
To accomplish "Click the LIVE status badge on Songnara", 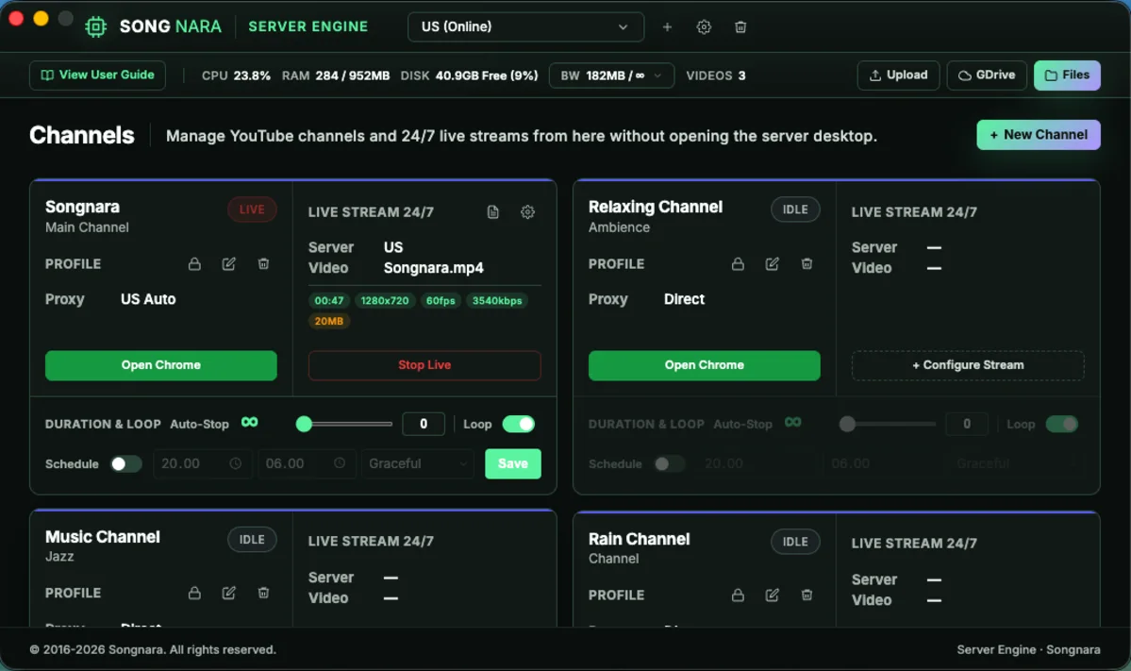I will (x=252, y=210).
